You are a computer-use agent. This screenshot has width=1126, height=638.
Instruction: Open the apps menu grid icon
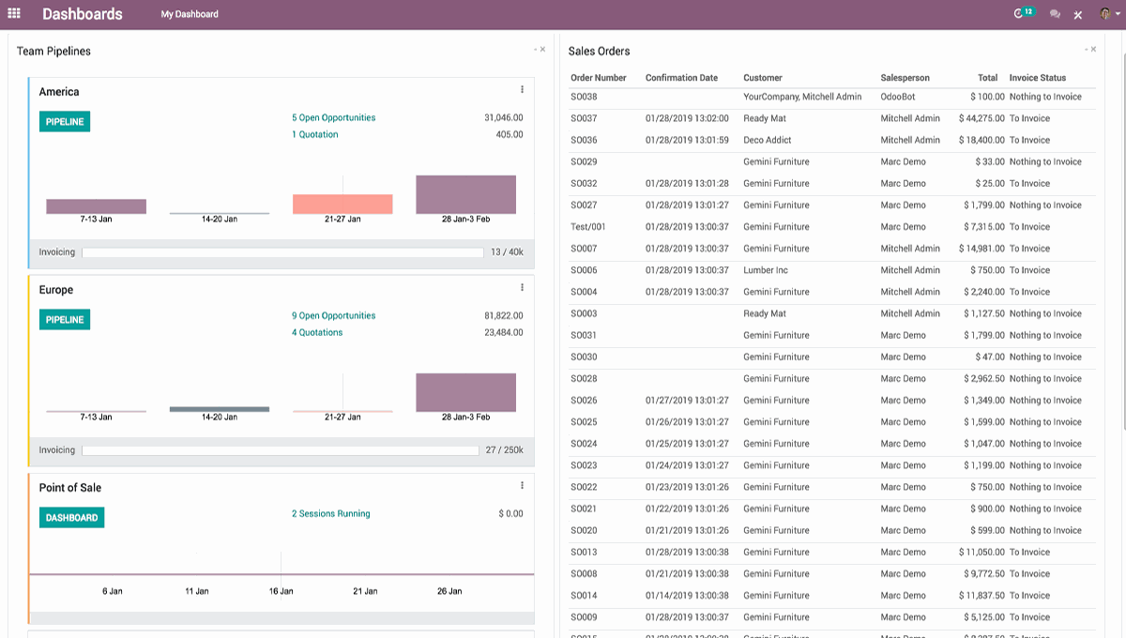click(x=13, y=13)
